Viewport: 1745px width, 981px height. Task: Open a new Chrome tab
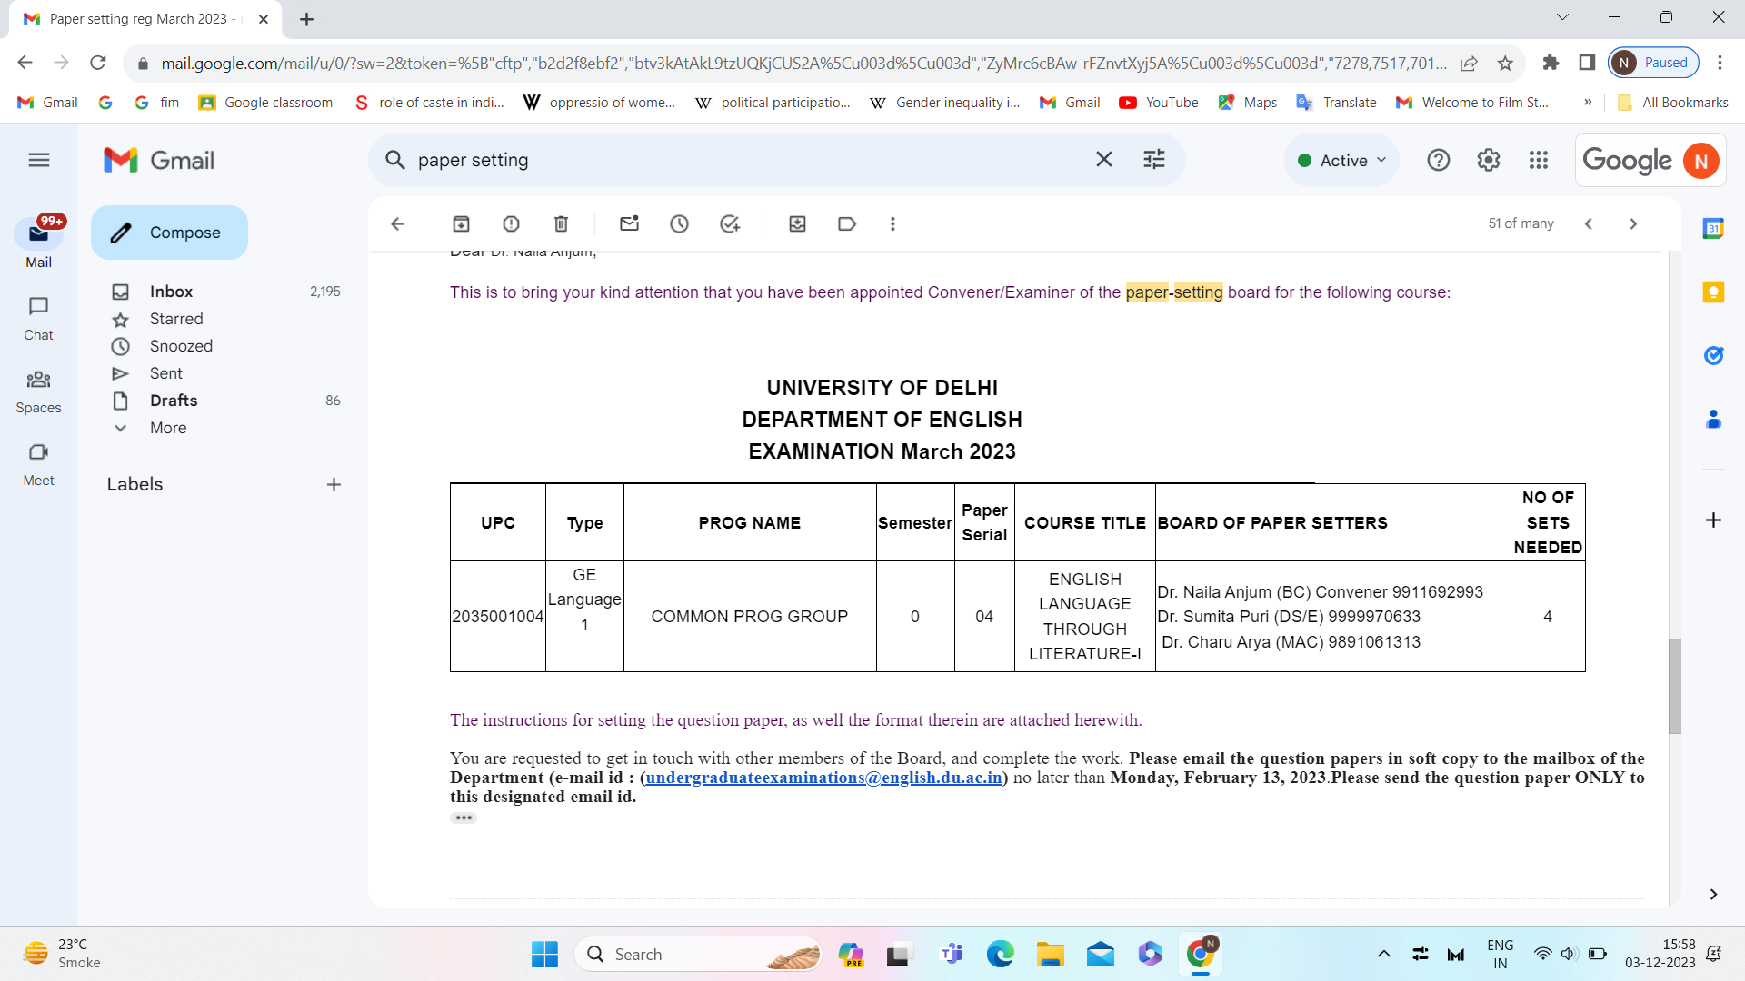coord(306,19)
